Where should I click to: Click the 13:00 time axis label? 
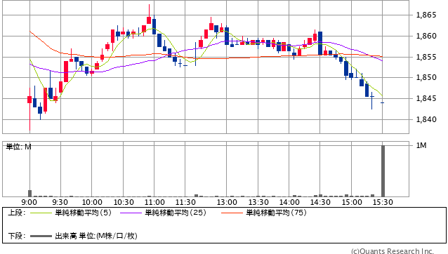[227, 202]
